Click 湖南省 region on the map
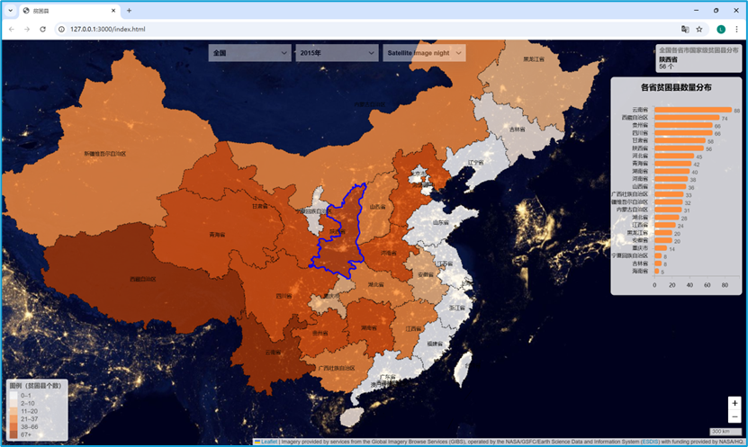Image resolution: width=748 pixels, height=447 pixels. click(x=369, y=328)
